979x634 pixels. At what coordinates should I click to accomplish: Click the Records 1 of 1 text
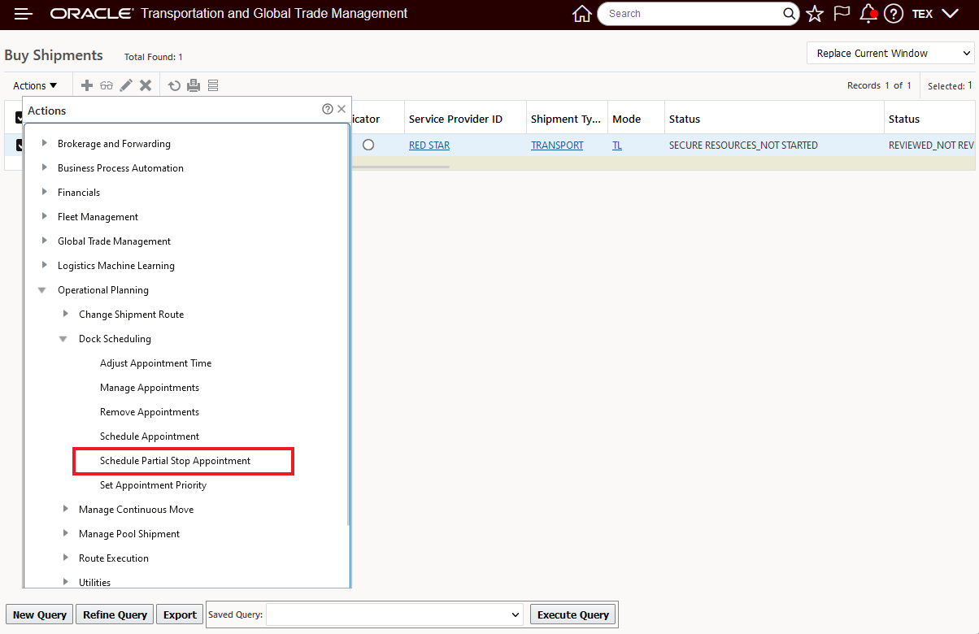tap(879, 85)
